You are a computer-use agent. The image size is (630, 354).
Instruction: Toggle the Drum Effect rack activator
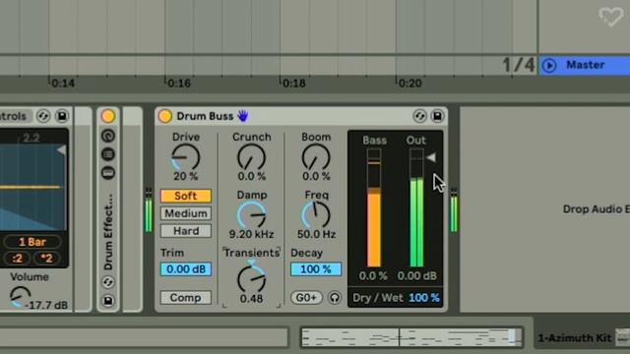[108, 116]
